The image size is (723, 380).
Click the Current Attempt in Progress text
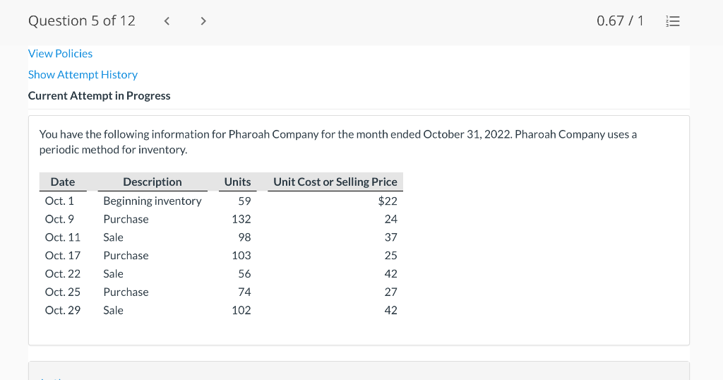coord(100,96)
